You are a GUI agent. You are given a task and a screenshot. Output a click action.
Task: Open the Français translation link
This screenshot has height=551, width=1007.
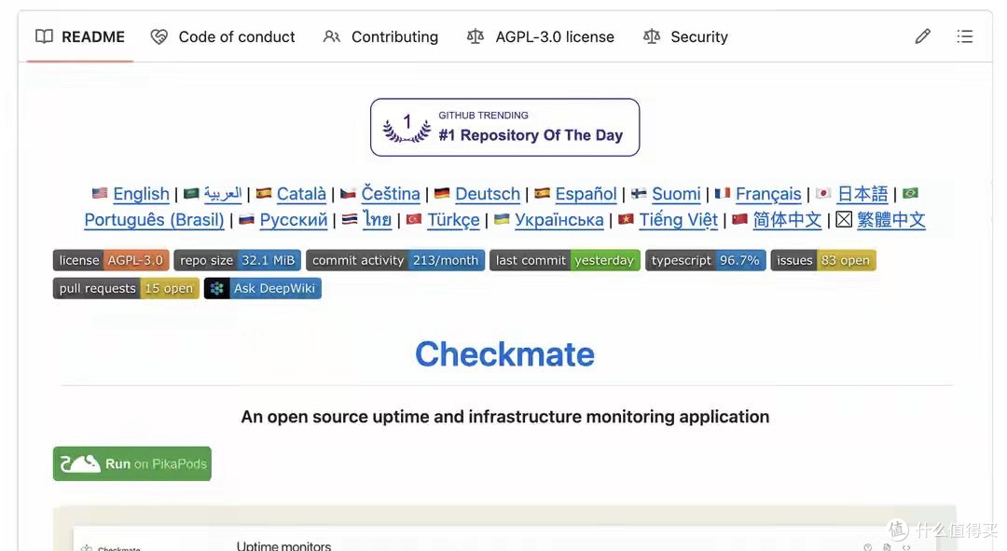pos(768,193)
